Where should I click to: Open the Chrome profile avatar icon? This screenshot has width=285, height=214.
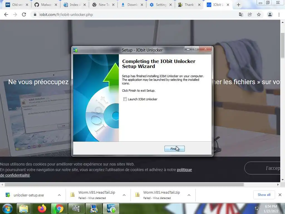click(270, 14)
